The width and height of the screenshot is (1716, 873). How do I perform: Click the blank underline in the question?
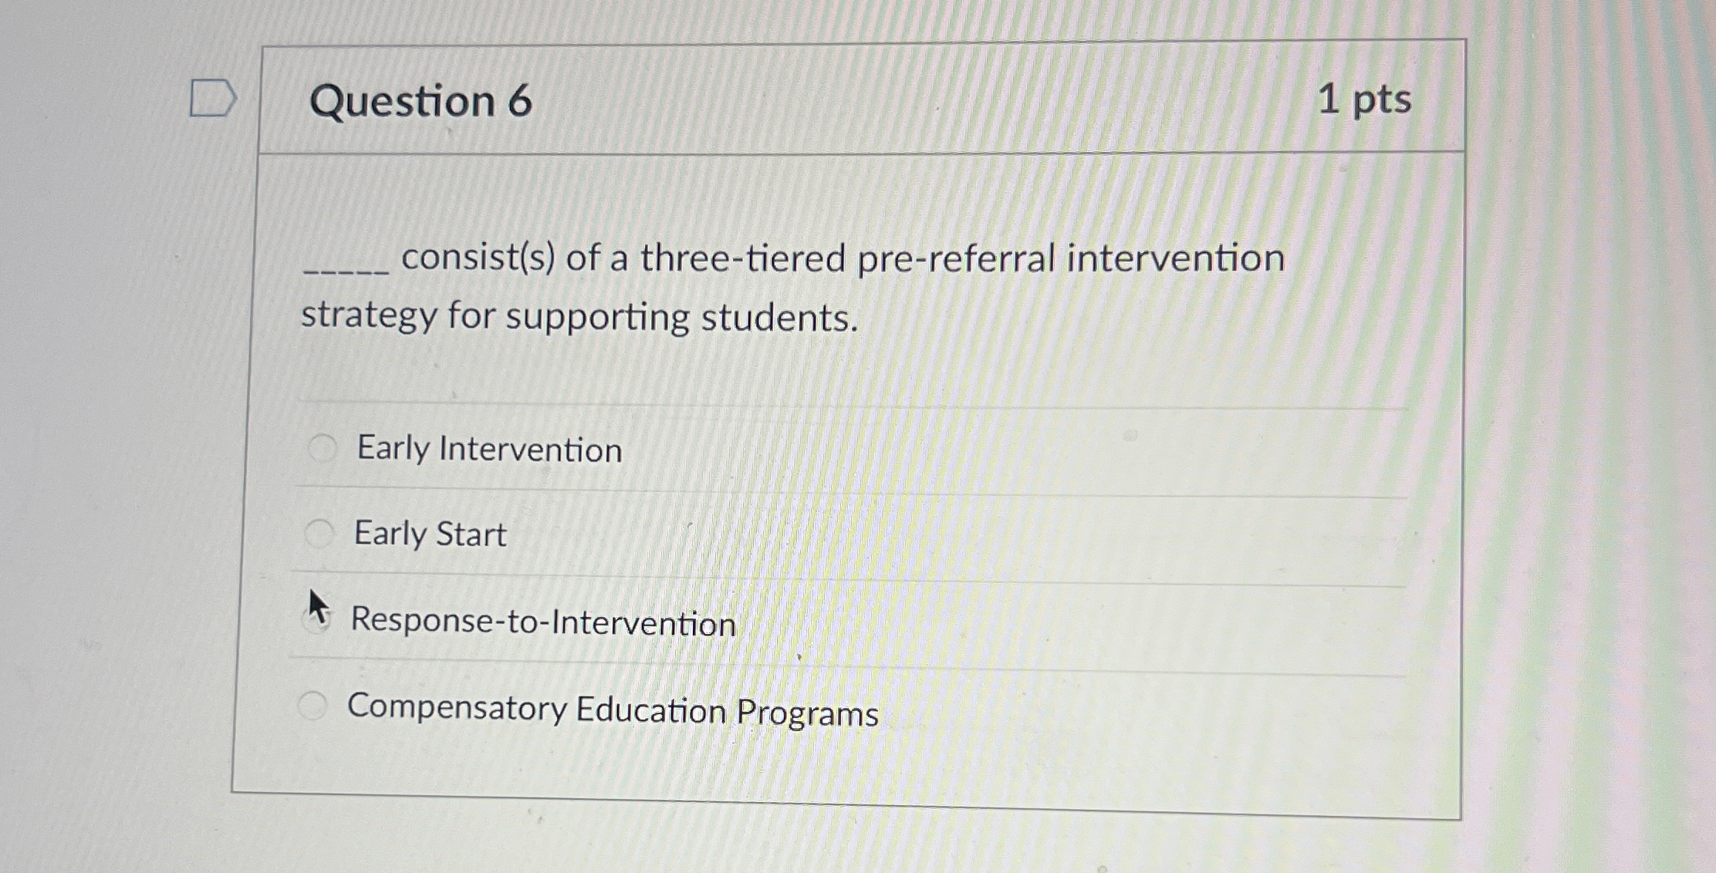point(346,270)
